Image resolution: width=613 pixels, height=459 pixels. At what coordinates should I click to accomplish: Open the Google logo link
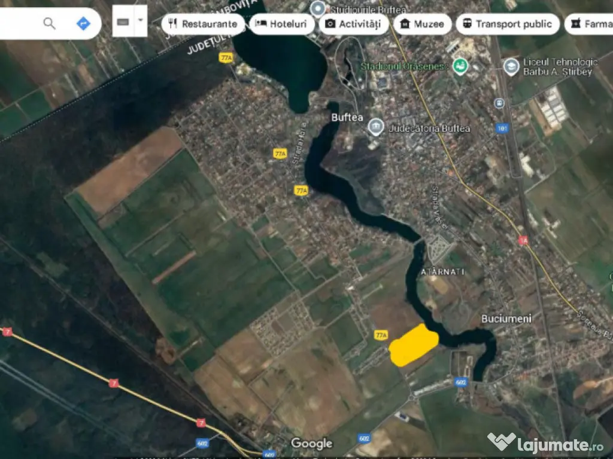312,443
